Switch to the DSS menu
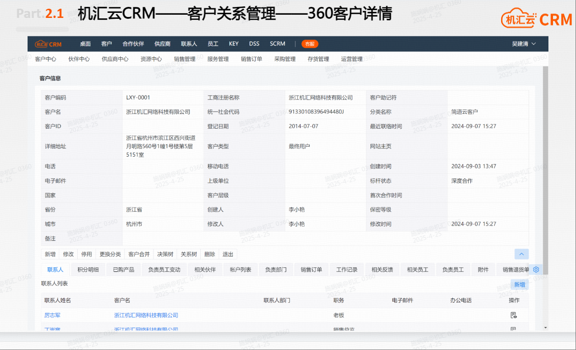The height and width of the screenshot is (350, 576). tap(254, 44)
